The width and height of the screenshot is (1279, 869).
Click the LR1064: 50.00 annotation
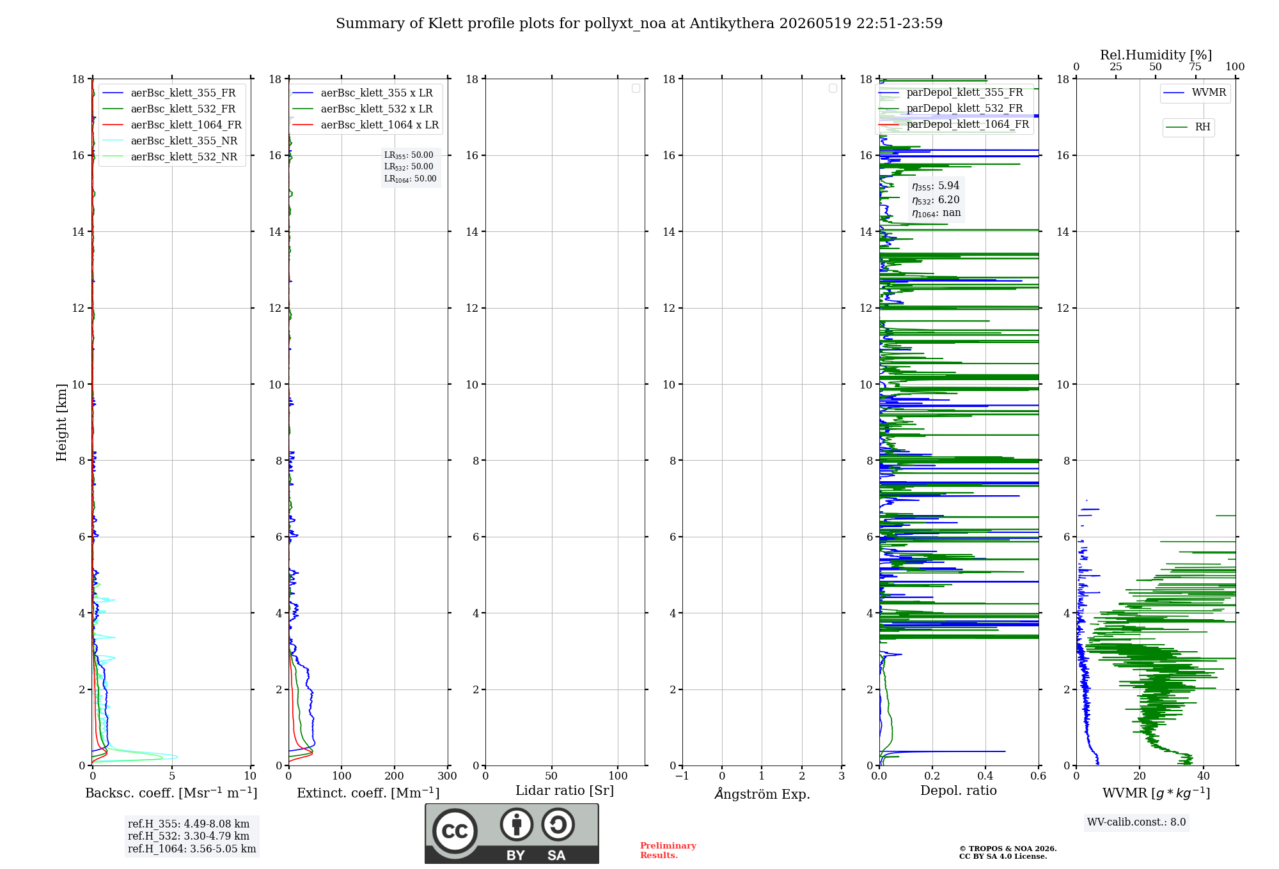(x=411, y=179)
